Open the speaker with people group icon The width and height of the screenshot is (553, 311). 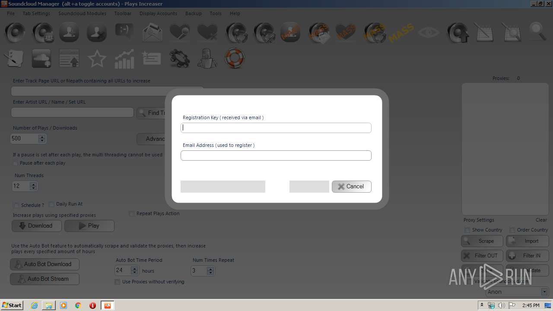pos(42,32)
